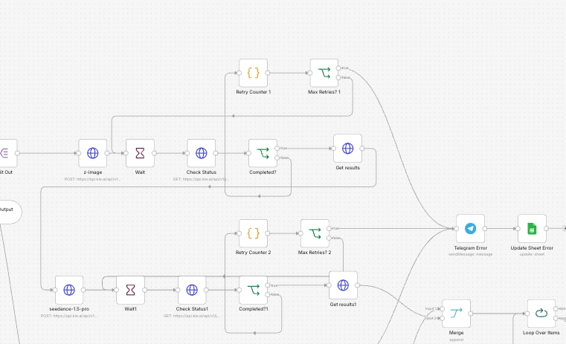Select the Loop Over Items node
Image resolution: width=566 pixels, height=344 pixels.
(541, 314)
